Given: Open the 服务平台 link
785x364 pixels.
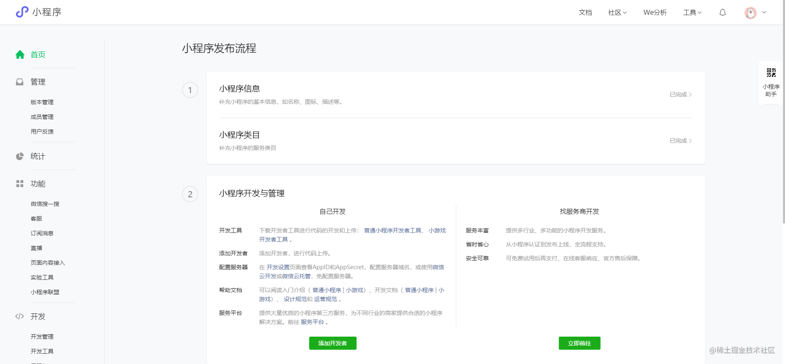Looking at the screenshot, I should tap(312, 322).
